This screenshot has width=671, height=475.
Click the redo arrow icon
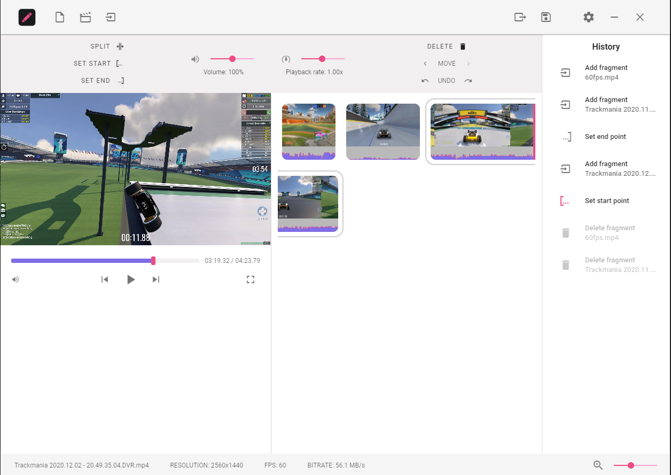tap(469, 81)
